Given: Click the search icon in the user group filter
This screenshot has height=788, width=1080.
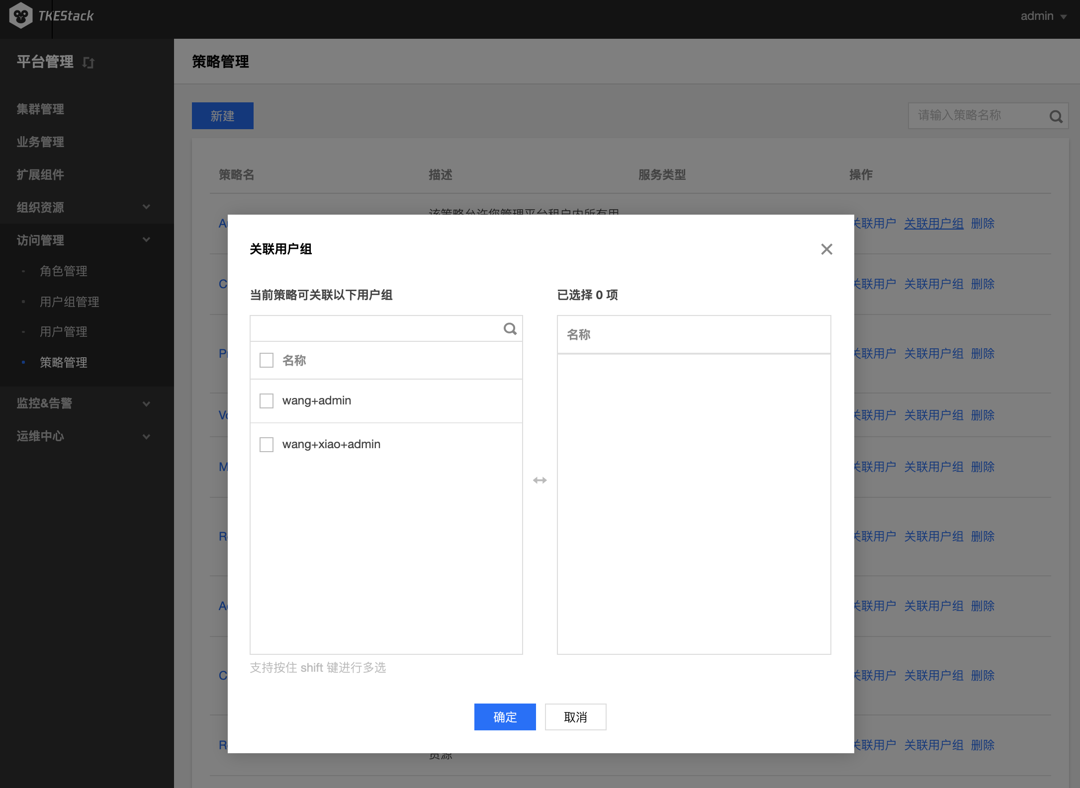Looking at the screenshot, I should [x=510, y=328].
